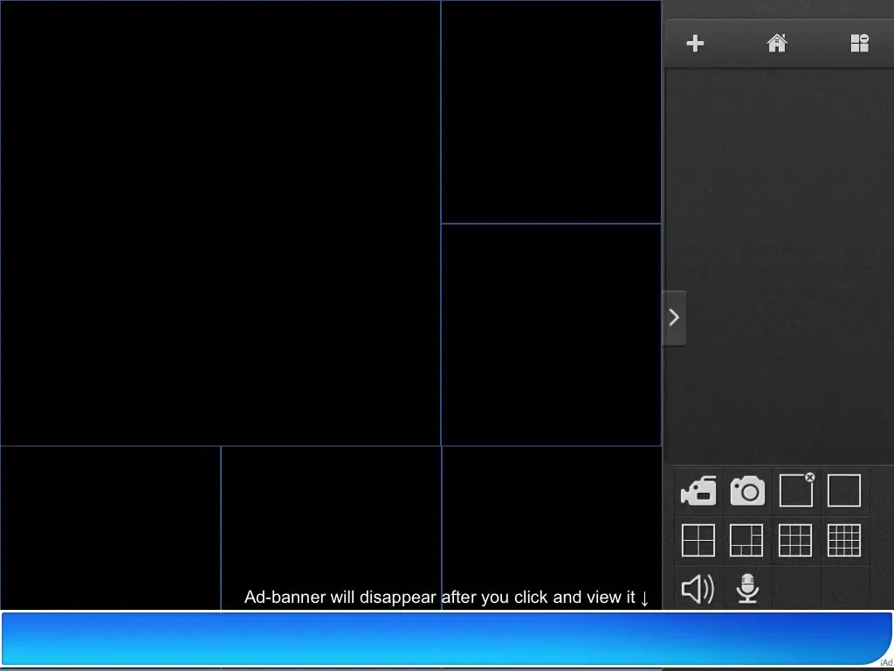Collapse the side panel with the chevron
This screenshot has width=894, height=671.
pyautogui.click(x=674, y=318)
